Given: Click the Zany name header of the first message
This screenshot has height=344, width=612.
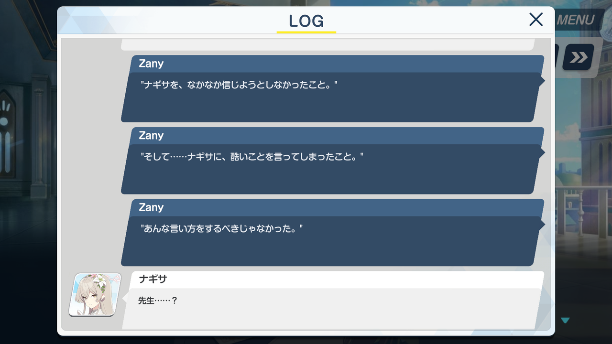Looking at the screenshot, I should point(151,64).
